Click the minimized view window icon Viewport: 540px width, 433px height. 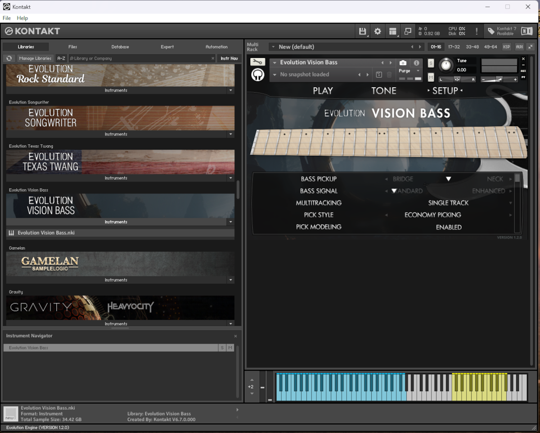point(408,31)
